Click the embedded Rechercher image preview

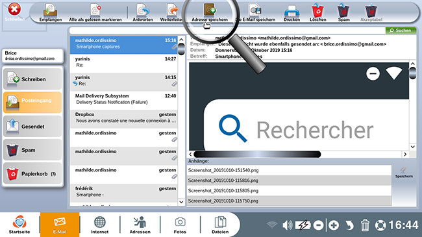click(299, 106)
